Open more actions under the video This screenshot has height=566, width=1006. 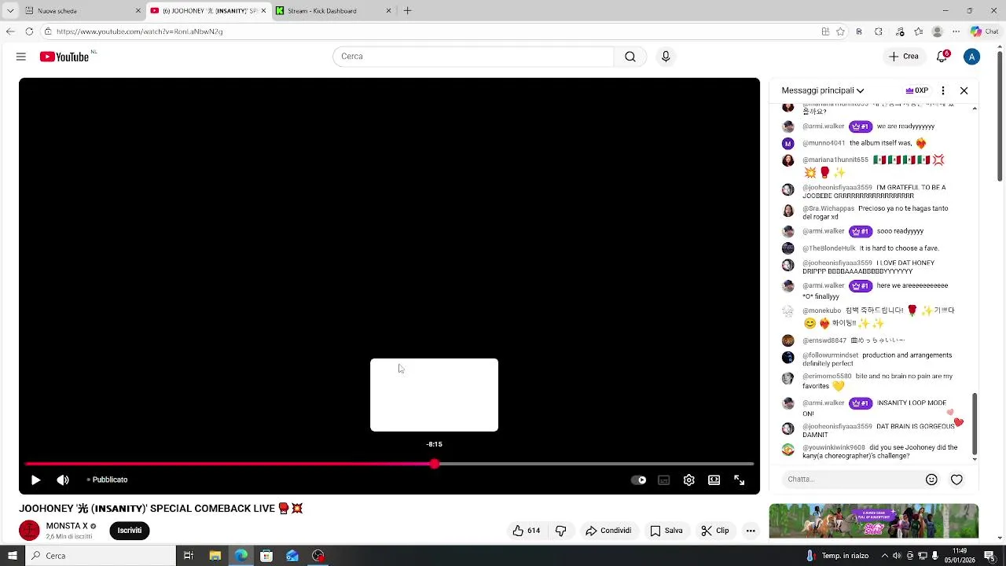[x=751, y=531]
